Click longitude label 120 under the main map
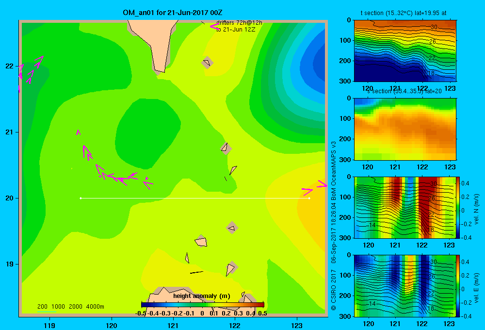Image resolution: width=485 pixels, height=330 pixels. pos(112,326)
